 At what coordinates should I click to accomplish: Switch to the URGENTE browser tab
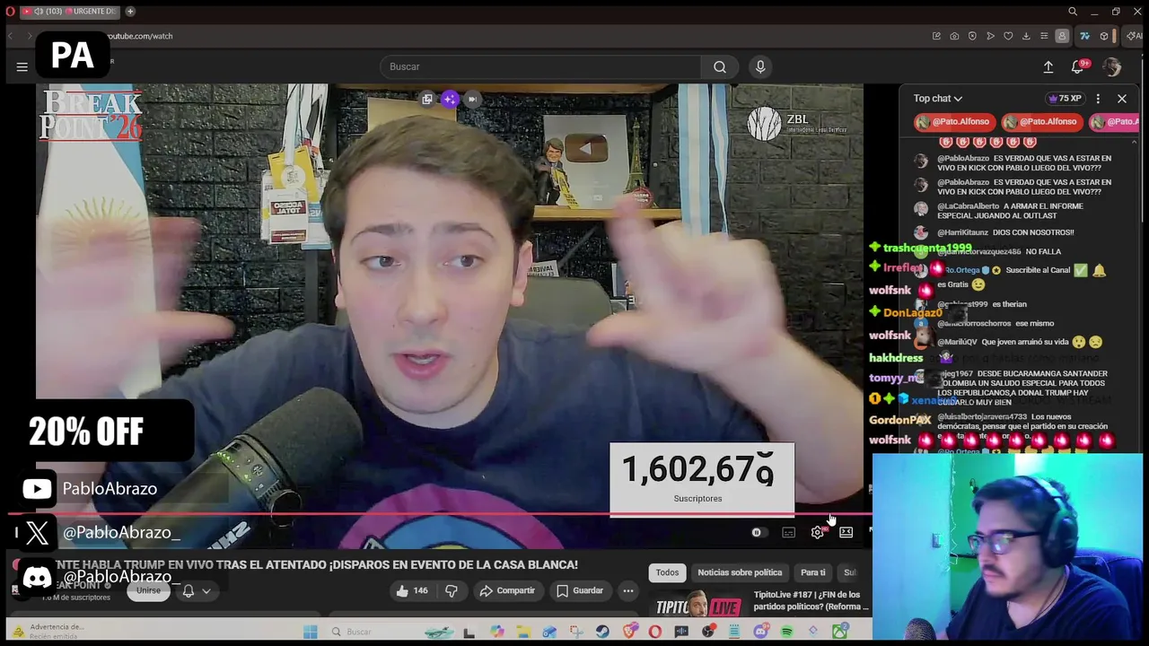pos(70,12)
